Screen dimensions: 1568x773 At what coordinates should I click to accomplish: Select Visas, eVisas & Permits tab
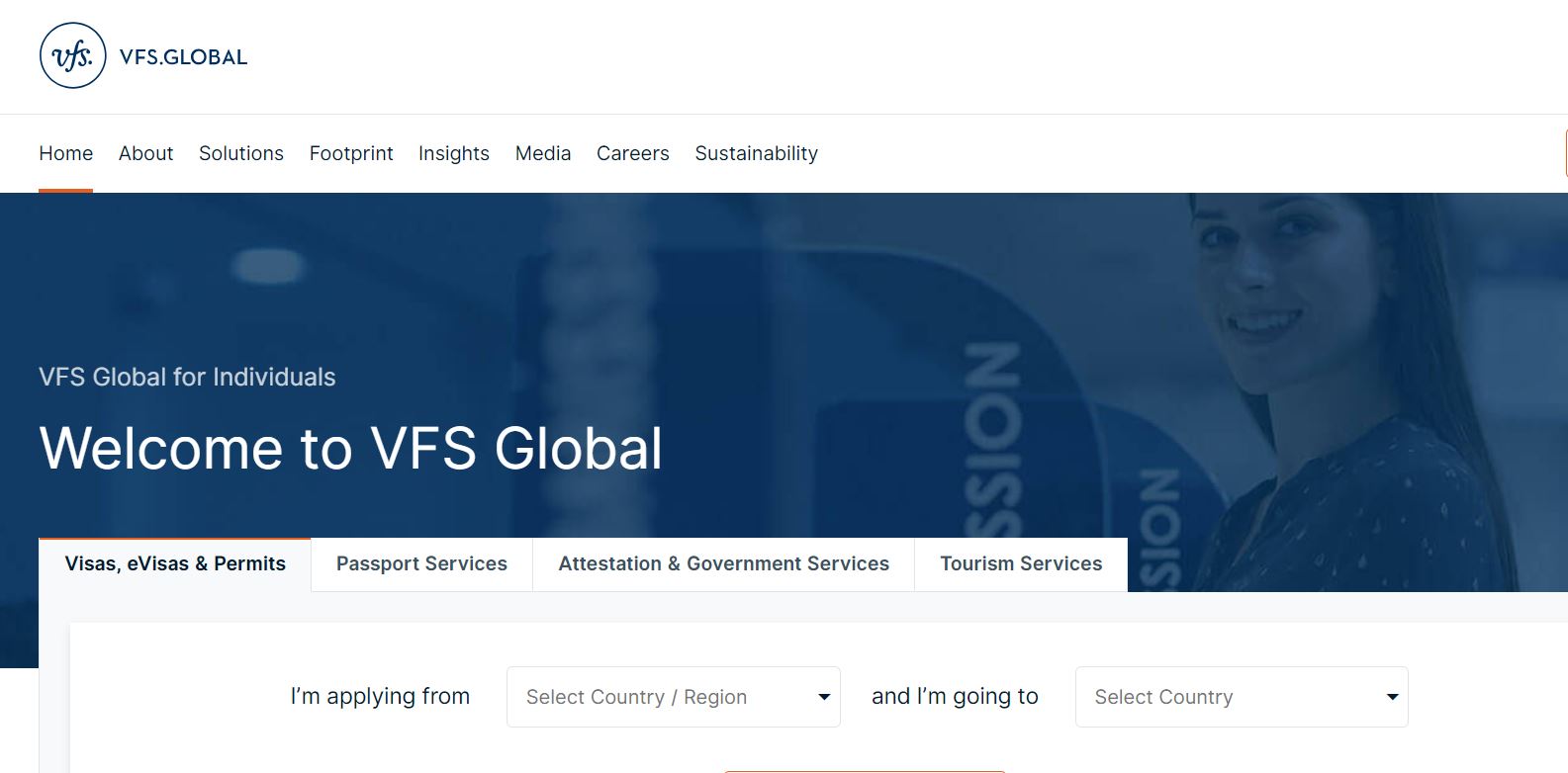tap(175, 564)
